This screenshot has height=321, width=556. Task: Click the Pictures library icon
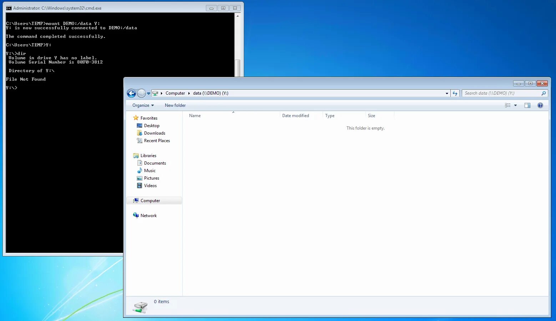[140, 178]
